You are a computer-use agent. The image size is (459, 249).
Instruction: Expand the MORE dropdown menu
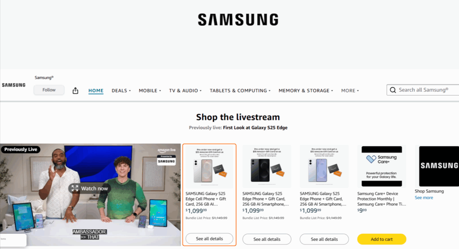pos(350,91)
